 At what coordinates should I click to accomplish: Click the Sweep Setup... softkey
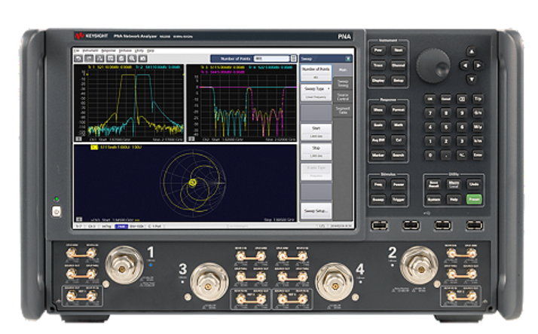point(316,211)
